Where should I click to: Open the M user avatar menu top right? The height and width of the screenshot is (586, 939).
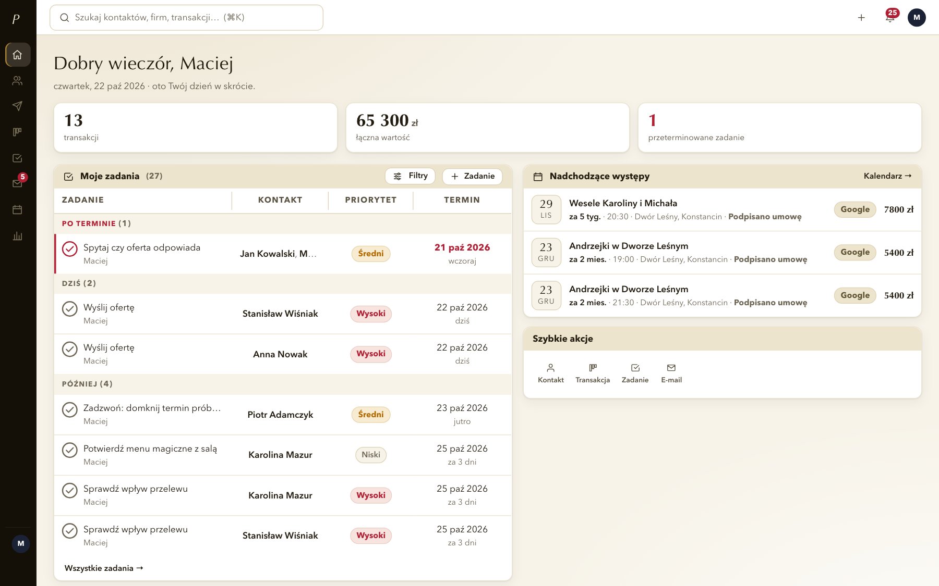tap(917, 17)
